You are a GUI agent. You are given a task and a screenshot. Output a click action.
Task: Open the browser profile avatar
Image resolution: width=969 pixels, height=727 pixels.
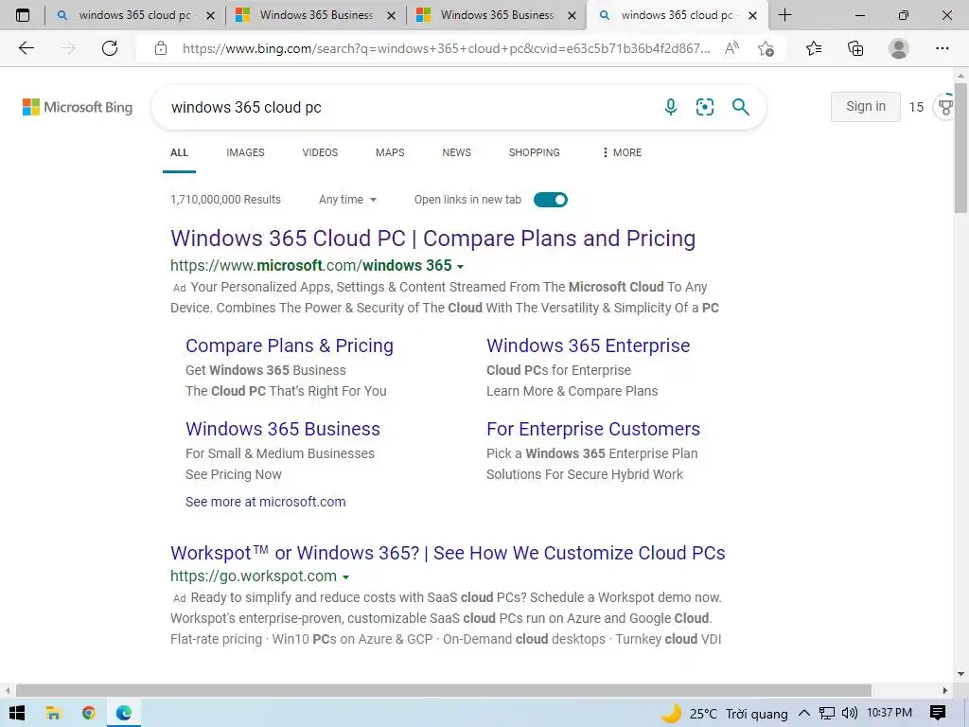pyautogui.click(x=899, y=48)
